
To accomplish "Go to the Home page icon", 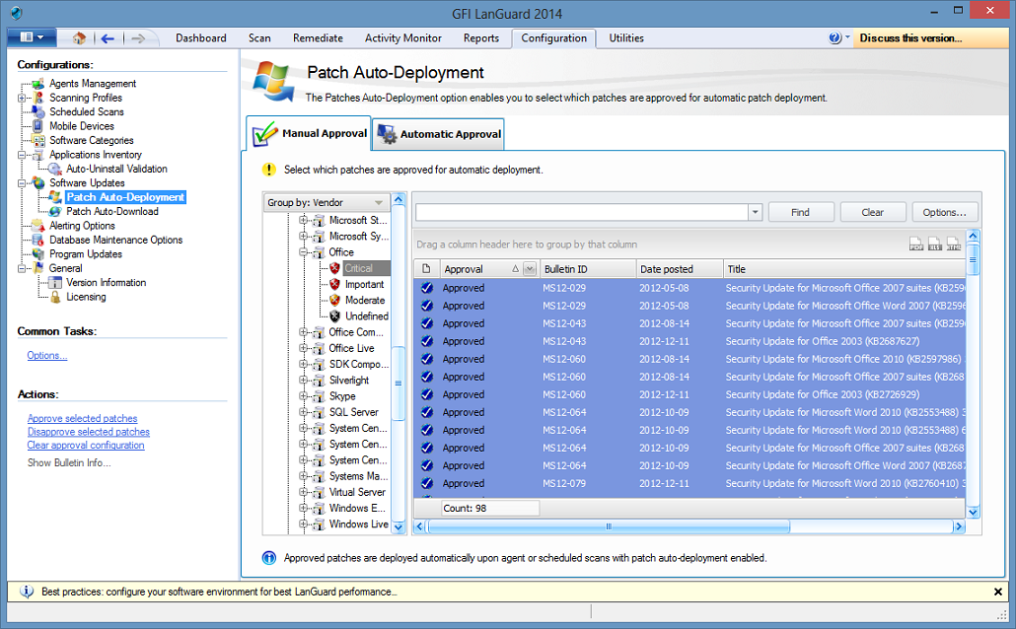I will point(79,38).
